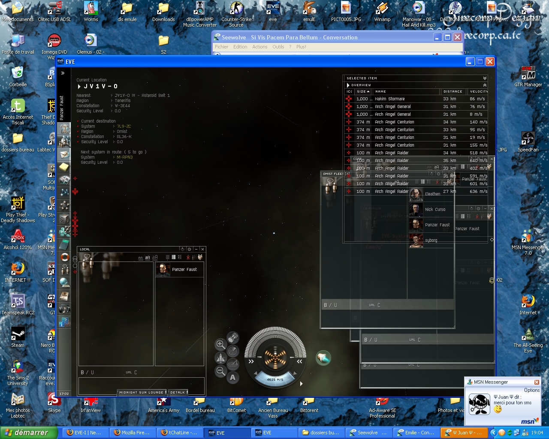Image resolution: width=549 pixels, height=439 pixels.
Task: Toggle autopilot with the A button
Action: pos(233,377)
